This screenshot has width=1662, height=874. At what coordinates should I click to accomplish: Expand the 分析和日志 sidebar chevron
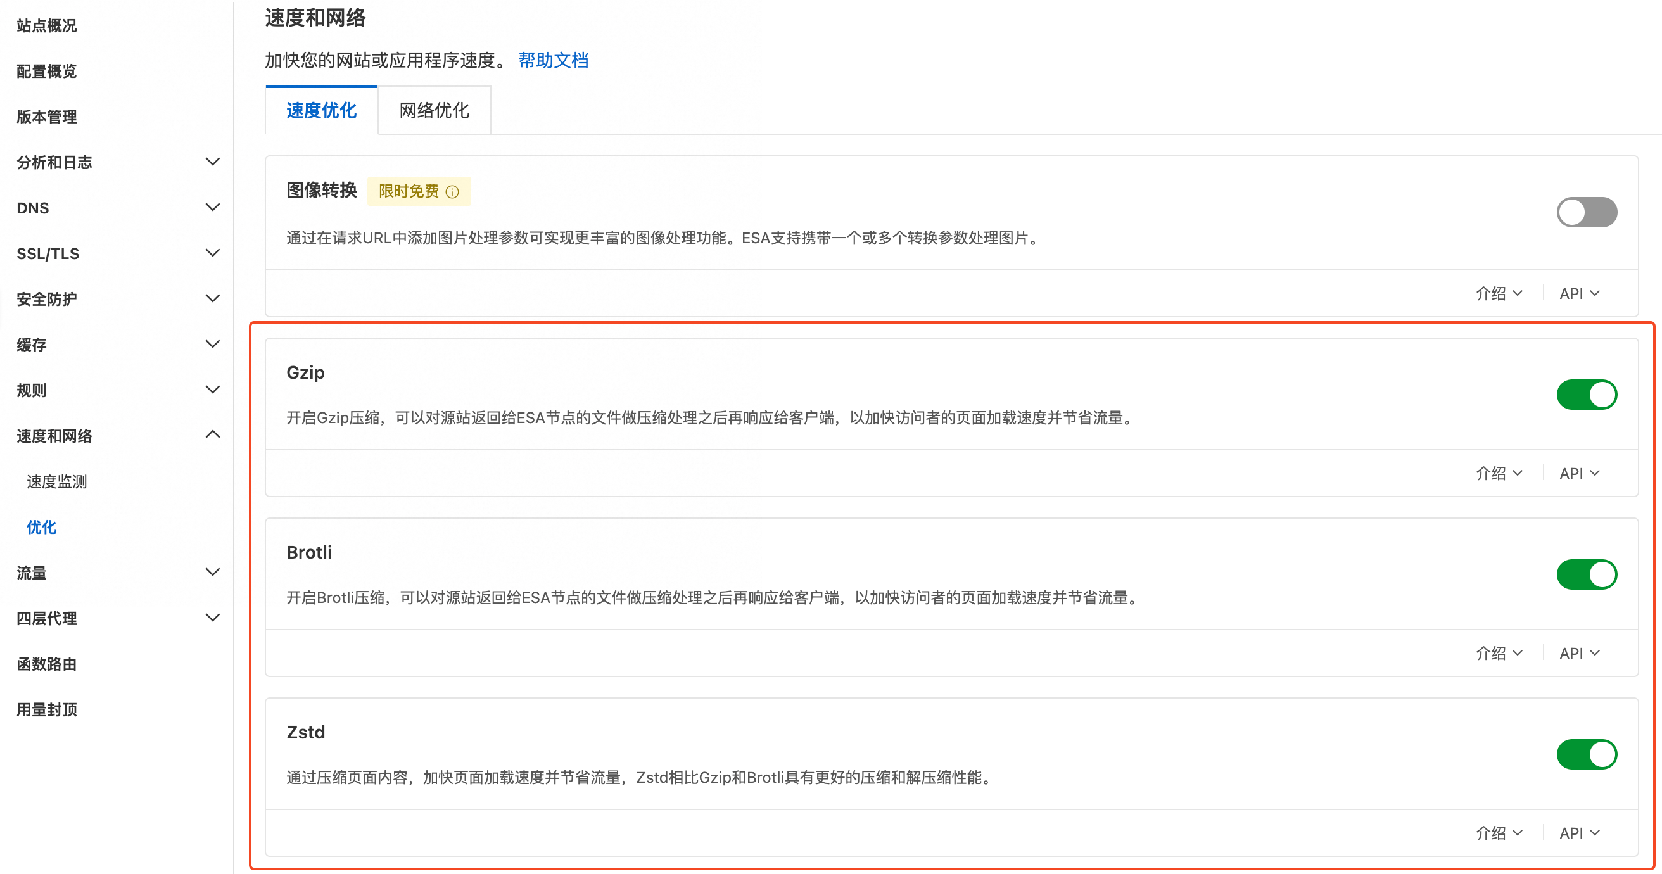click(212, 161)
